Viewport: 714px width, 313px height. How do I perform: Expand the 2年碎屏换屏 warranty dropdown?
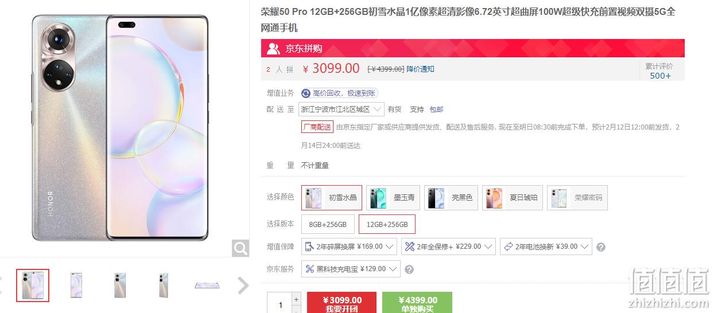click(x=349, y=247)
